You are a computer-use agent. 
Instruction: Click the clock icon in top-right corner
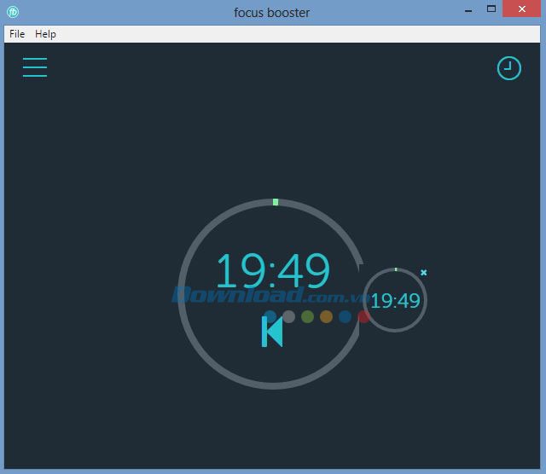(x=508, y=68)
